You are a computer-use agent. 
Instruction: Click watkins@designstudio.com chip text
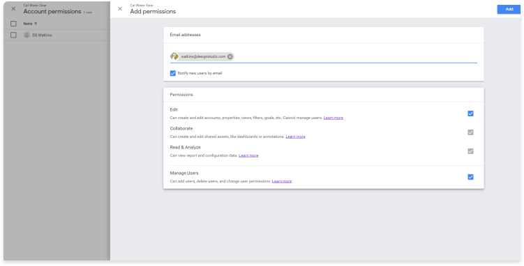pyautogui.click(x=203, y=56)
